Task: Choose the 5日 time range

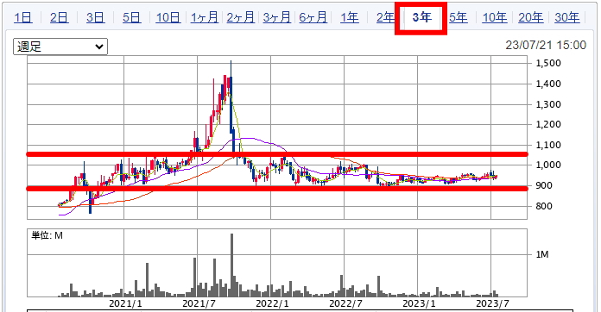Action: (131, 17)
